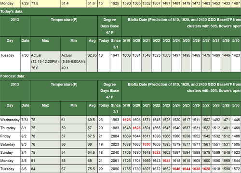Click the 5/24 column header in Today's data table

[176, 44]
